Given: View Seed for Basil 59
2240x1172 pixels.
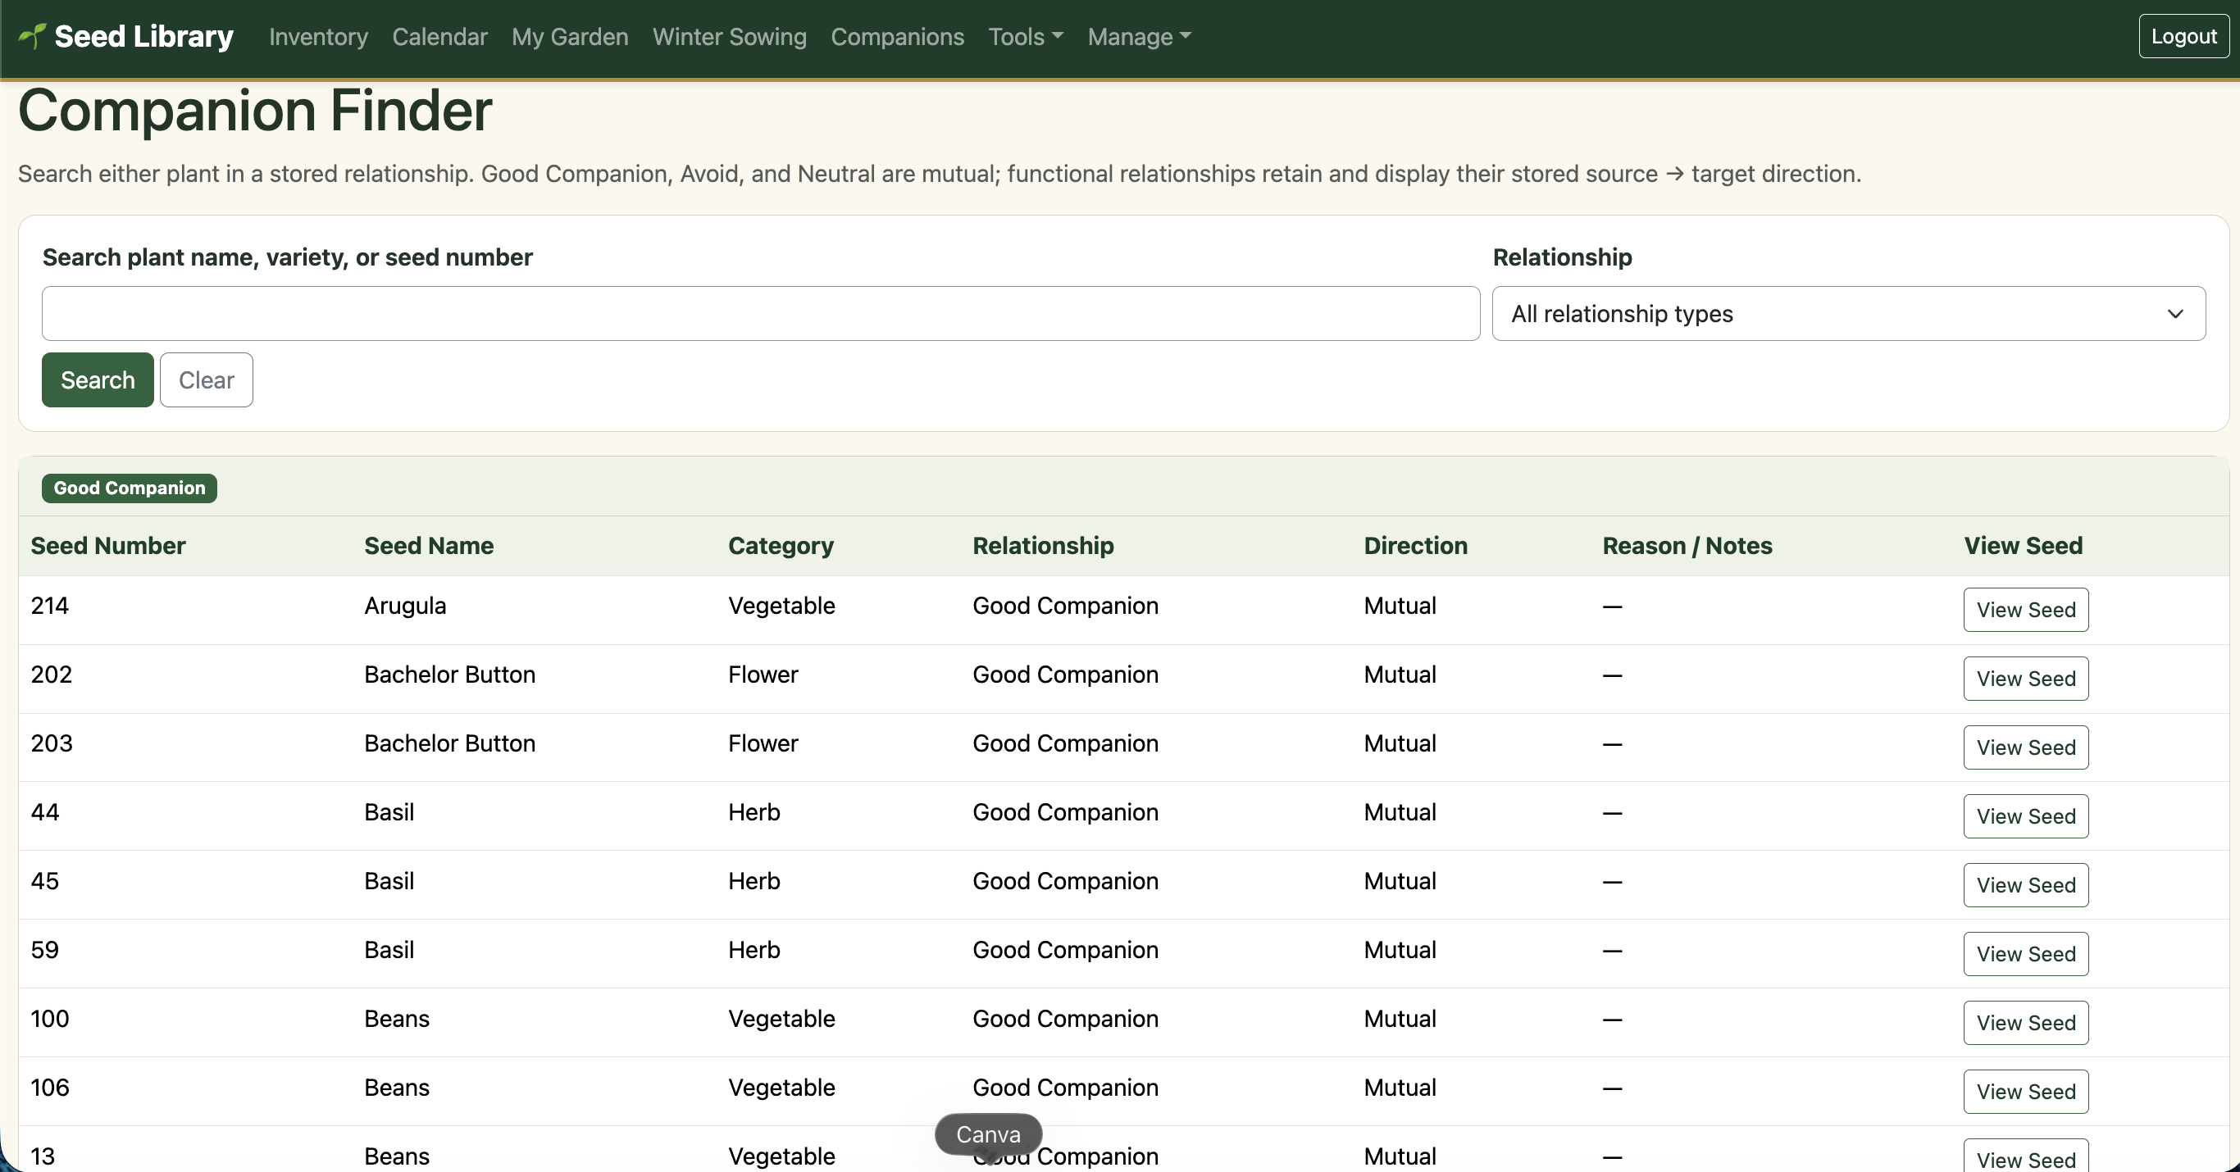Looking at the screenshot, I should click(x=2025, y=954).
